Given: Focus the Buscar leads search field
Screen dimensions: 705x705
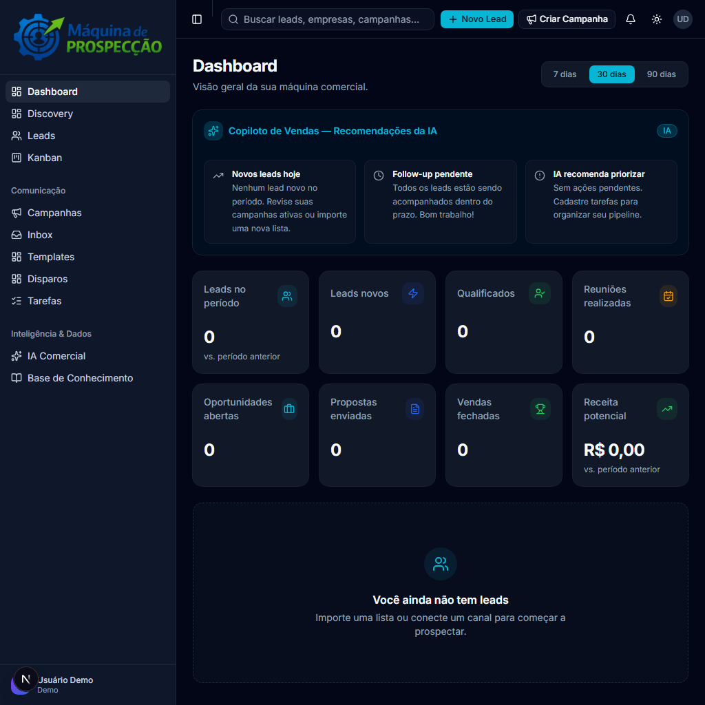Looking at the screenshot, I should pyautogui.click(x=327, y=19).
